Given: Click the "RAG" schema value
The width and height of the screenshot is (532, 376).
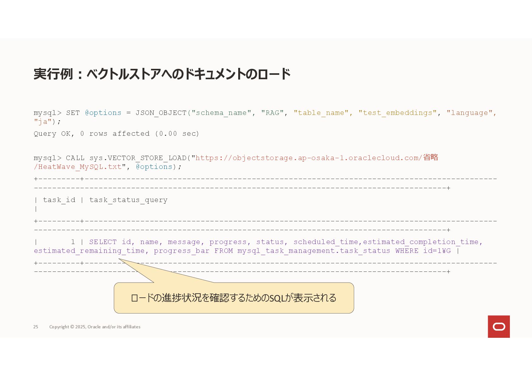Looking at the screenshot, I should pos(272,113).
